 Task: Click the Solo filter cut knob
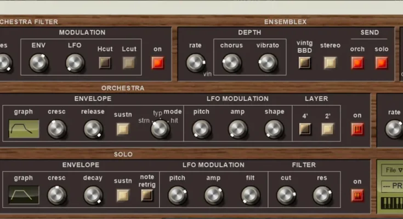[286, 195]
